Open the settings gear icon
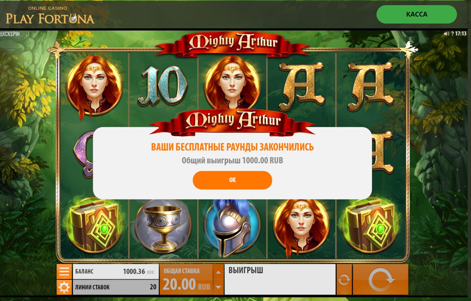Screen dimensions: 471x301 64,287
